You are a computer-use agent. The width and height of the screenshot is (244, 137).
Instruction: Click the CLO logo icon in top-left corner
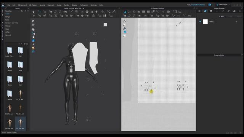coord(3,5)
